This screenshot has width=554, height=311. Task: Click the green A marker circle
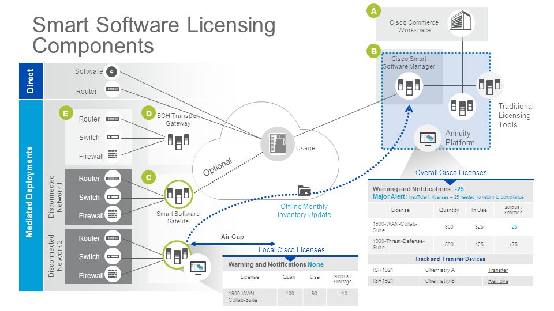373,11
